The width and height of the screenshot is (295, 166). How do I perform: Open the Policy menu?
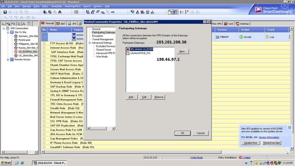[45, 6]
